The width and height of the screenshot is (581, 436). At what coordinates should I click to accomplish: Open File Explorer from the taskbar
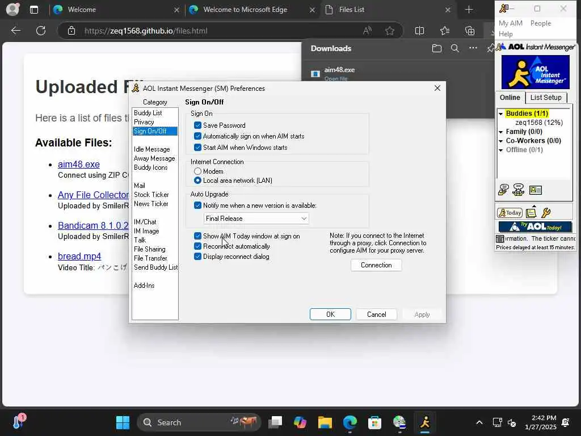[325, 422]
